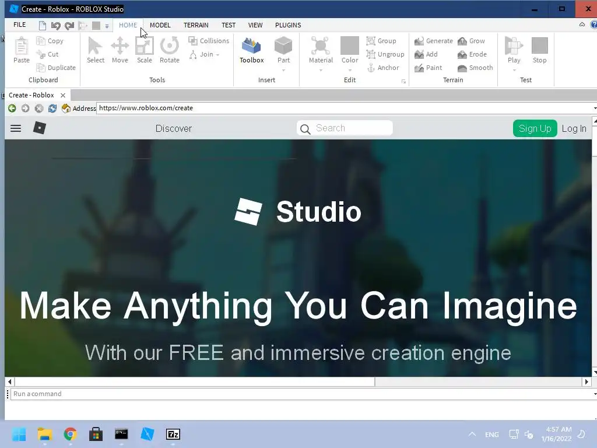597x448 pixels.
Task: Refresh the browser page
Action: pyautogui.click(x=52, y=108)
